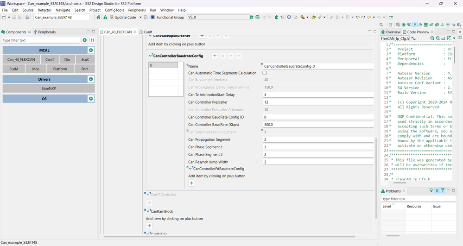Collapse the CanControllerBaudrateConfig section
The width and height of the screenshot is (463, 246).
click(151, 56)
